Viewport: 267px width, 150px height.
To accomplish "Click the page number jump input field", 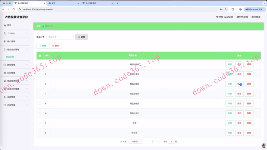I will (x=171, y=142).
